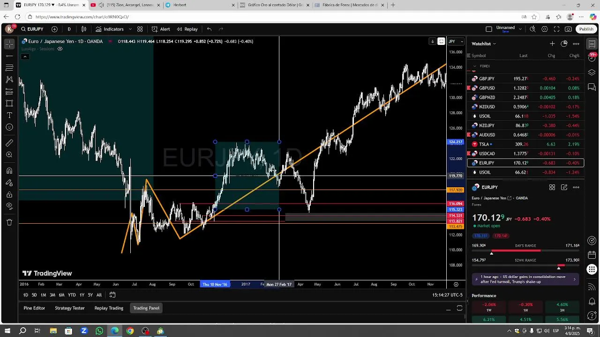Switch to the Strategy Tester tab
600x337 pixels.
click(x=70, y=308)
